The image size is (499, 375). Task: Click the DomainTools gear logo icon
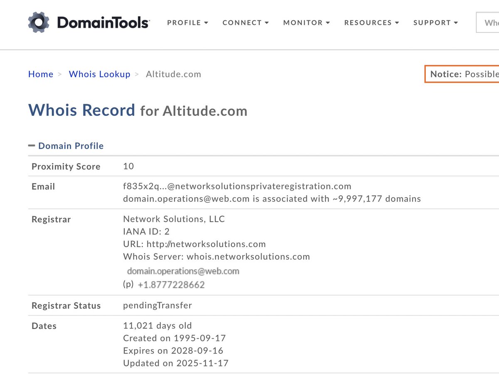point(38,22)
